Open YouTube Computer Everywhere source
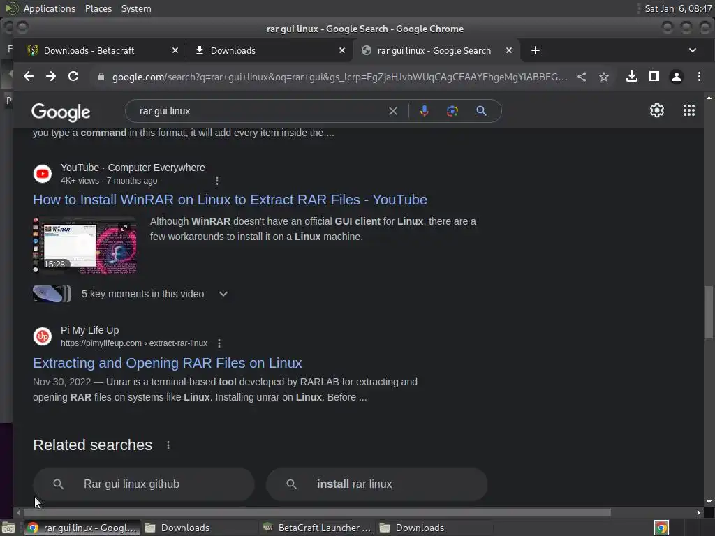 tap(133, 167)
